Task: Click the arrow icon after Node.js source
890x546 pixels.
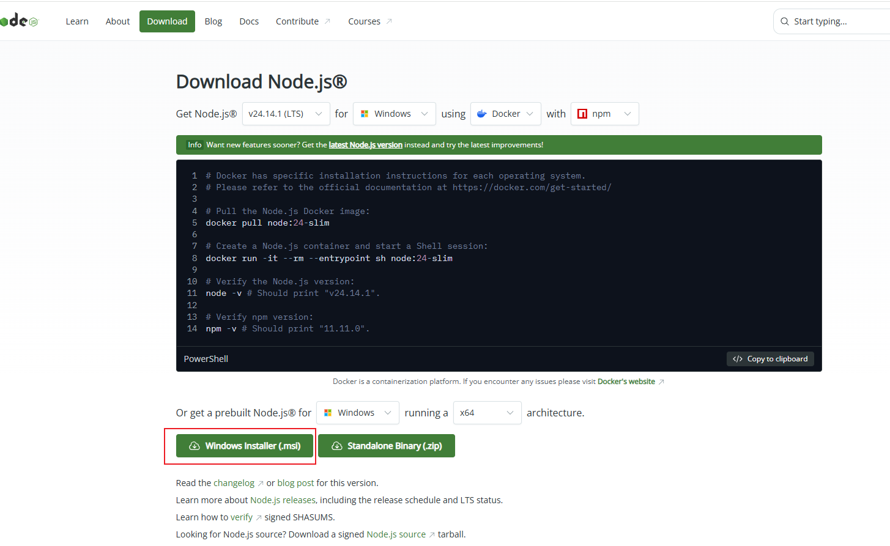Action: (x=432, y=535)
